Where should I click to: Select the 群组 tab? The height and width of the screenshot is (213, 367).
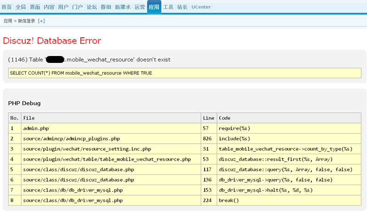coord(106,7)
